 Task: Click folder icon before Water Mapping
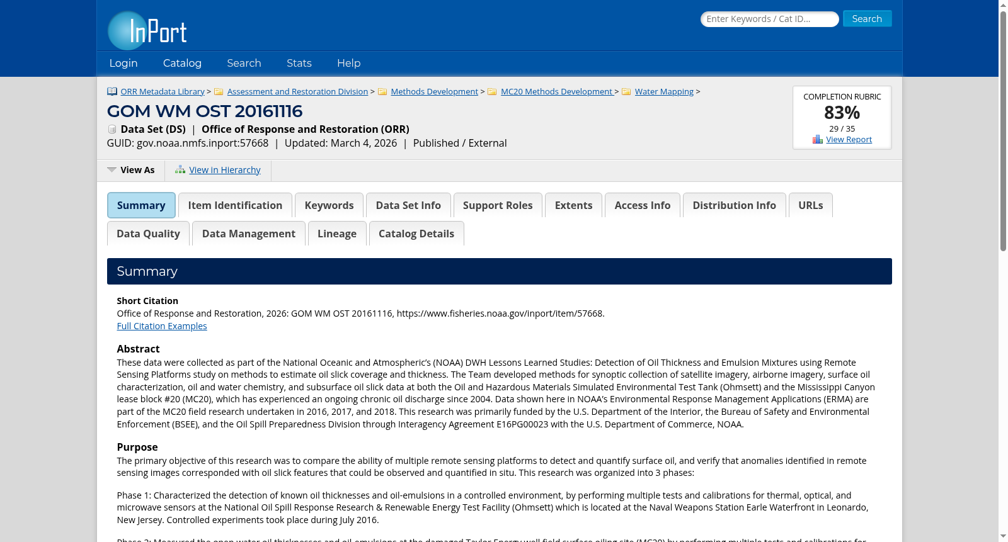(626, 92)
